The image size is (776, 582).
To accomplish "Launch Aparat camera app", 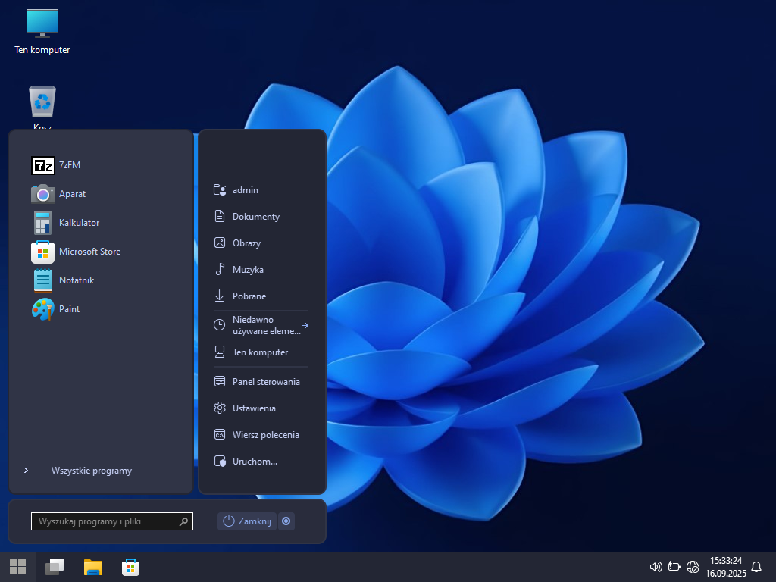I will point(43,194).
